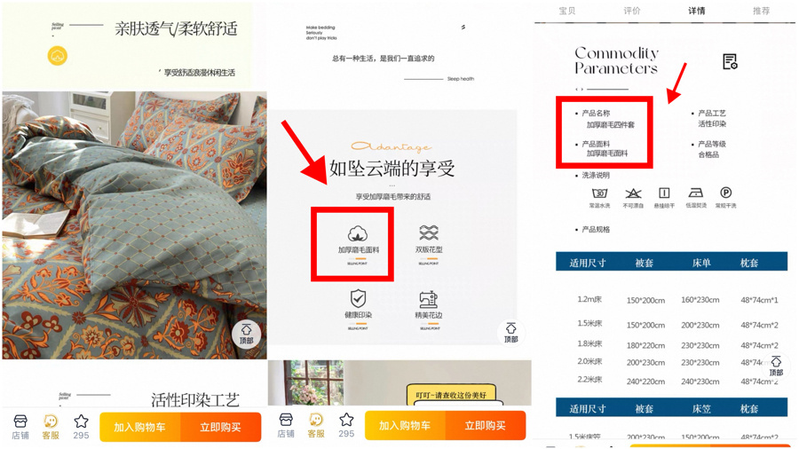
Task: Click the 常规干洗 dry-clean icon
Action: pos(725,193)
